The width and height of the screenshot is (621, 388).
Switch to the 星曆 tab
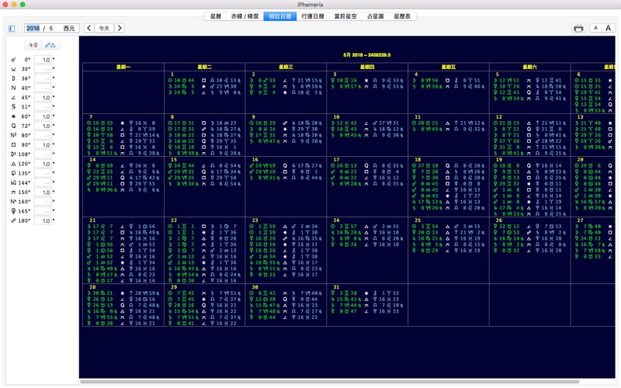(x=216, y=16)
